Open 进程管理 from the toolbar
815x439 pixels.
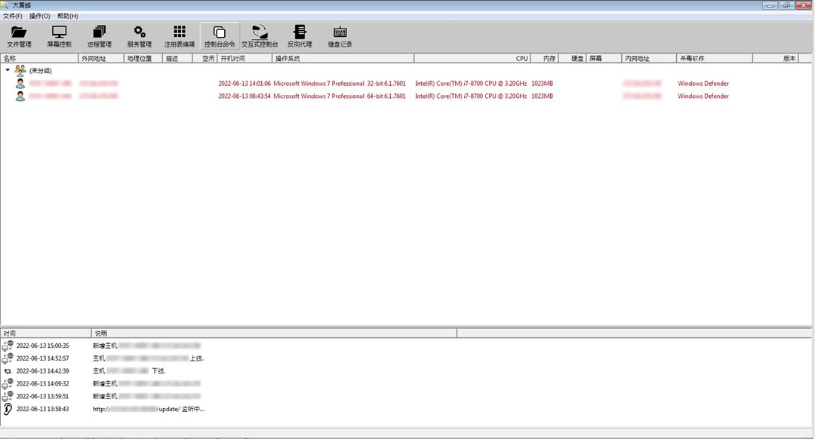coord(99,35)
